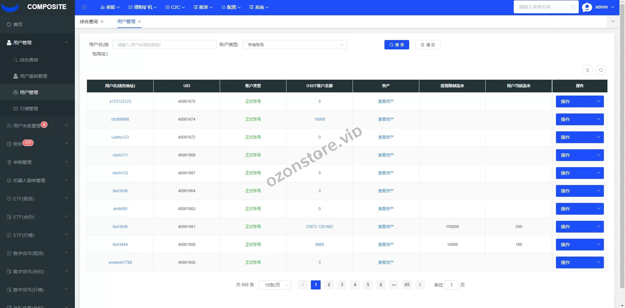Go to next page arrow
The height and width of the screenshot is (308, 625).
(420, 285)
